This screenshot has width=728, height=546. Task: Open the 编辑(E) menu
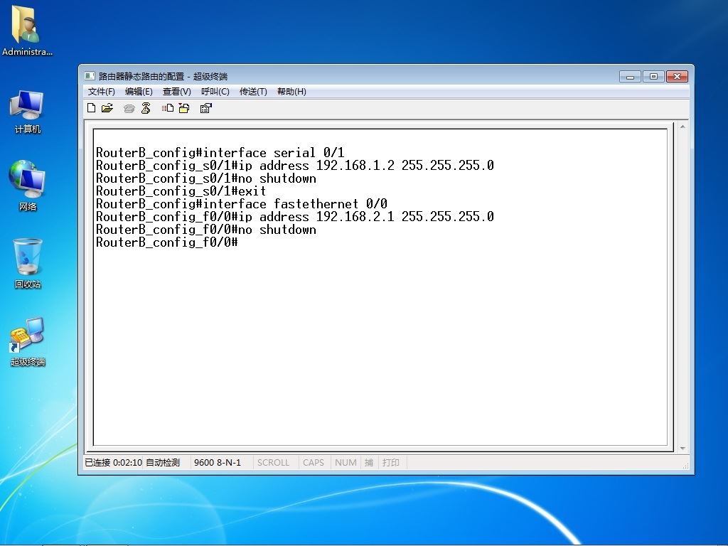(x=139, y=92)
